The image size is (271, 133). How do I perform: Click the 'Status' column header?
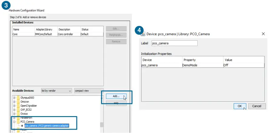coord(92,30)
